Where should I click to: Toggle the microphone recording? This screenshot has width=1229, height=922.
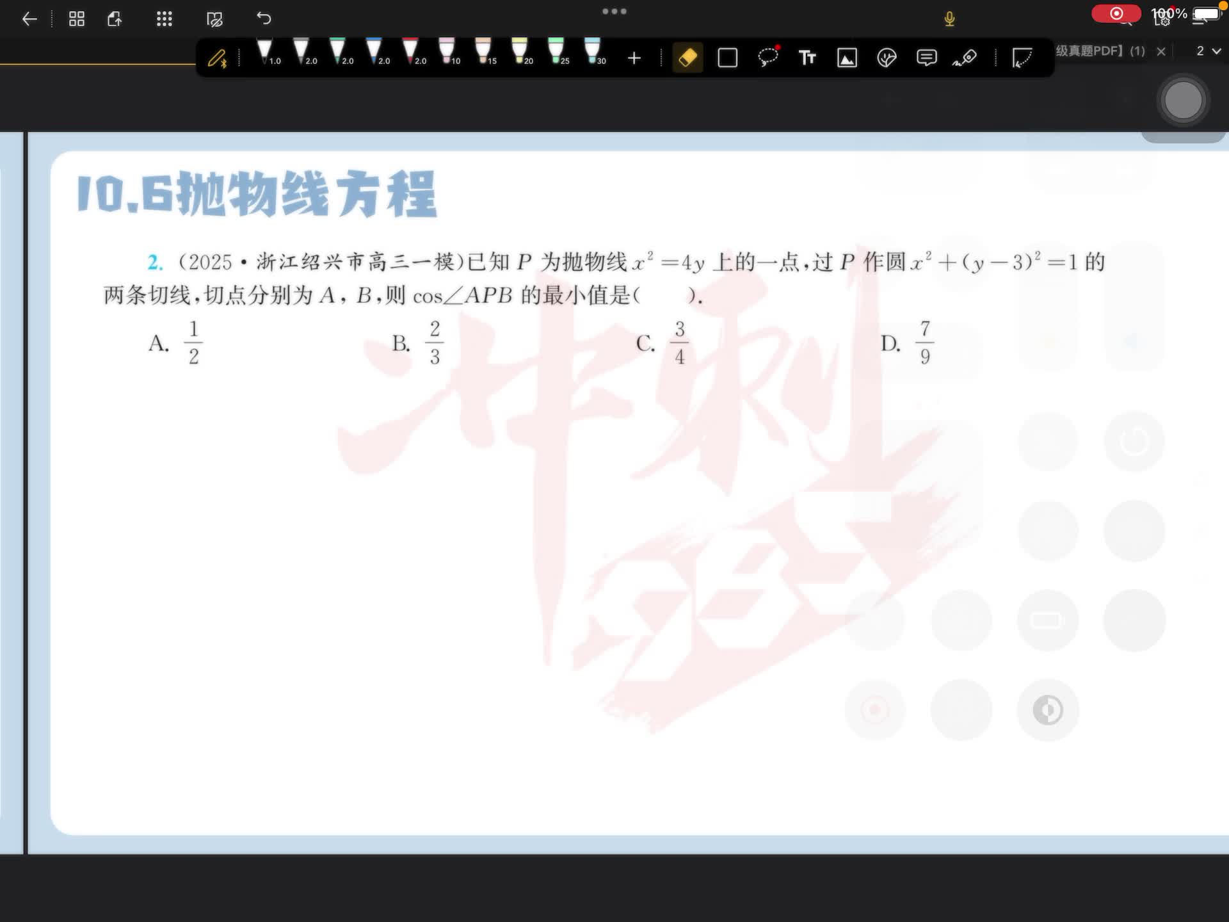[x=949, y=19]
